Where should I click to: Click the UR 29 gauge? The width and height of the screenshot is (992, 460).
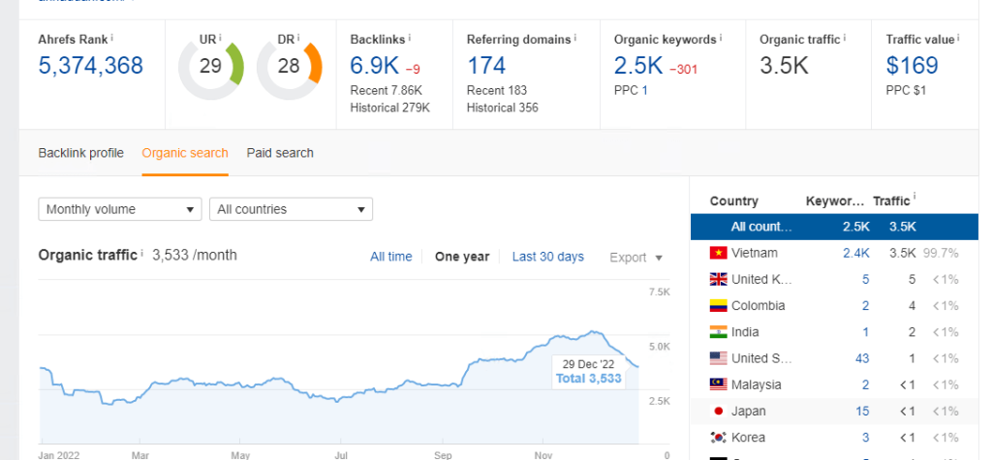[210, 67]
